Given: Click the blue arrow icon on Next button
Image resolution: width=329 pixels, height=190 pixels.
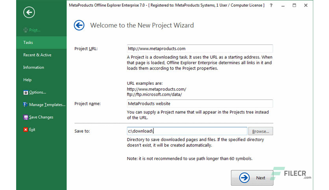Looking at the screenshot, I should coord(244,178).
